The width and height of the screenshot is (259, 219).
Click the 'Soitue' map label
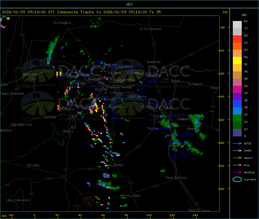tap(153, 128)
